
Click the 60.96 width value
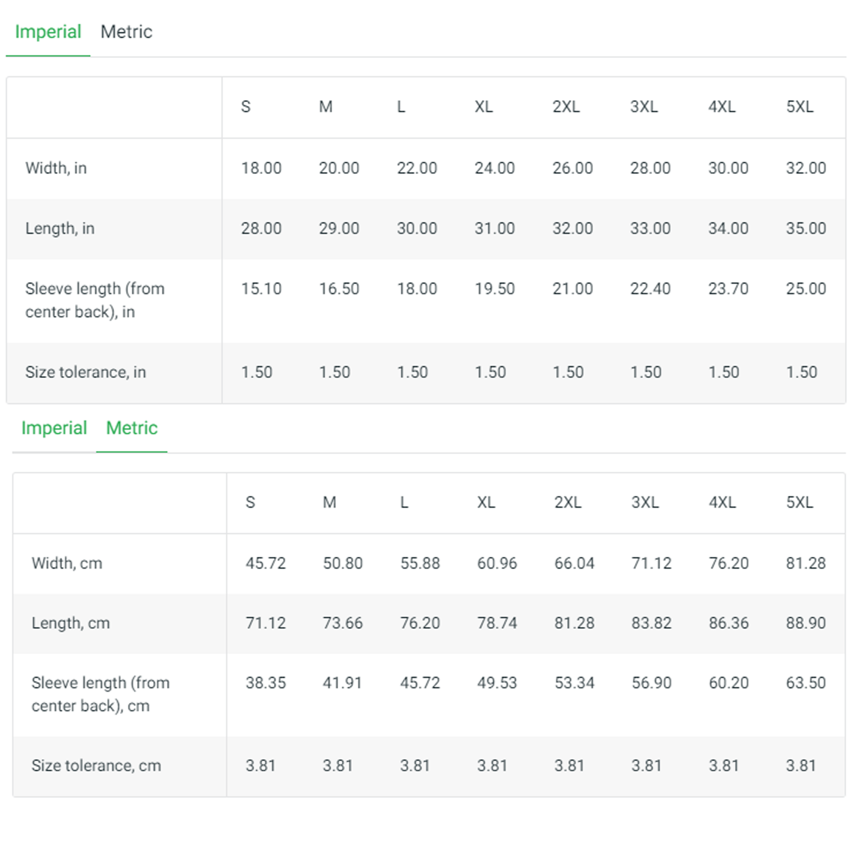497,563
